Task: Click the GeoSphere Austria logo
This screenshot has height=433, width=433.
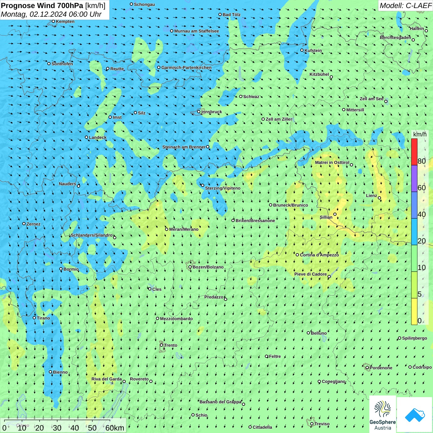Action: 383,414
